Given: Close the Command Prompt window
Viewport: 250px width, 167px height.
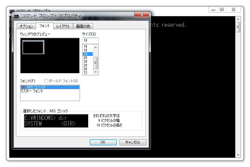Looking at the screenshot, I should pyautogui.click(x=233, y=9).
